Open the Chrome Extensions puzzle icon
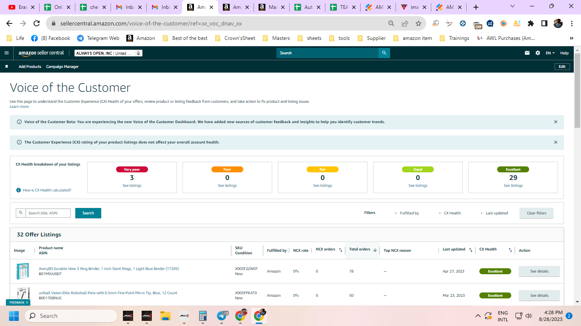This screenshot has height=326, width=581. [530, 23]
